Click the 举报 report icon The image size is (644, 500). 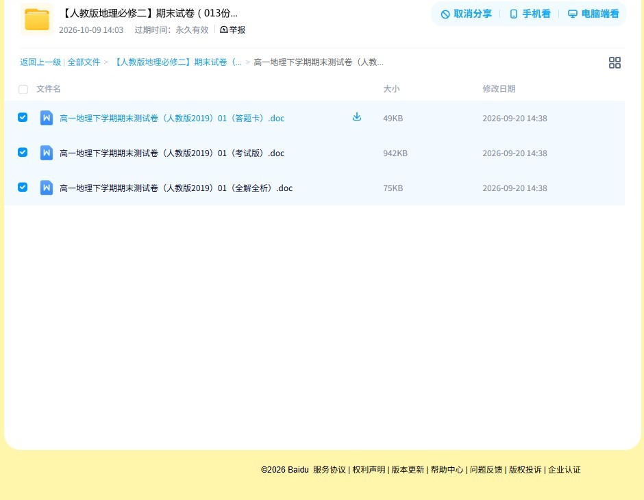[224, 29]
